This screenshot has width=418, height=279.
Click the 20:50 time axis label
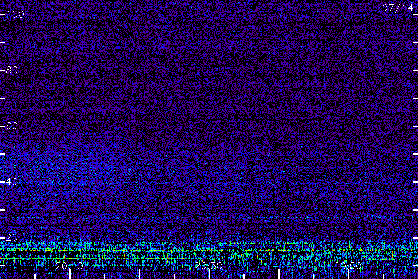click(x=348, y=266)
